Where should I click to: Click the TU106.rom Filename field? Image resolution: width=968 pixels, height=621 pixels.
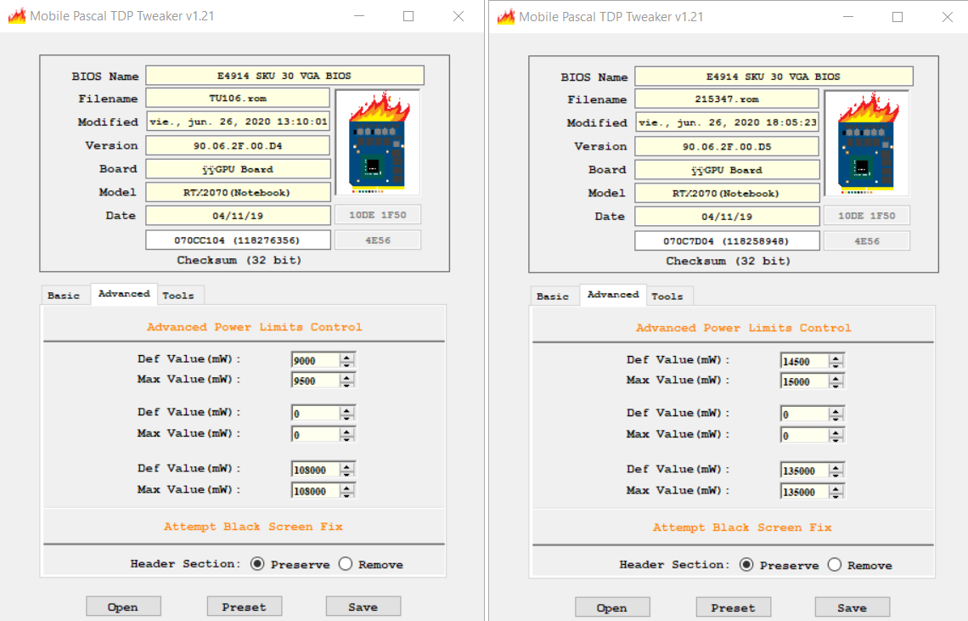pyautogui.click(x=238, y=98)
